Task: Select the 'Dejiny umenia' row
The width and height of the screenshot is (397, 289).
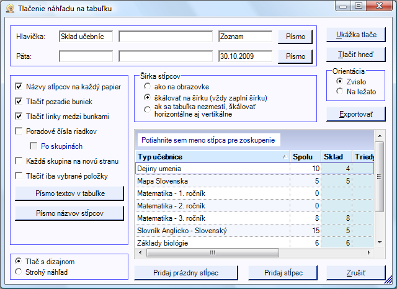Action: (x=255, y=169)
